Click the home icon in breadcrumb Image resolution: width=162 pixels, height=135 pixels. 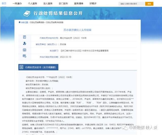click(20, 22)
